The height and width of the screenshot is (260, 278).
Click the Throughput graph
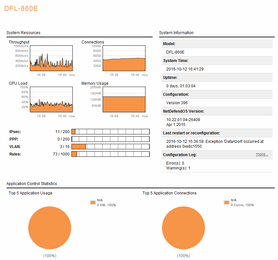pos(51,58)
